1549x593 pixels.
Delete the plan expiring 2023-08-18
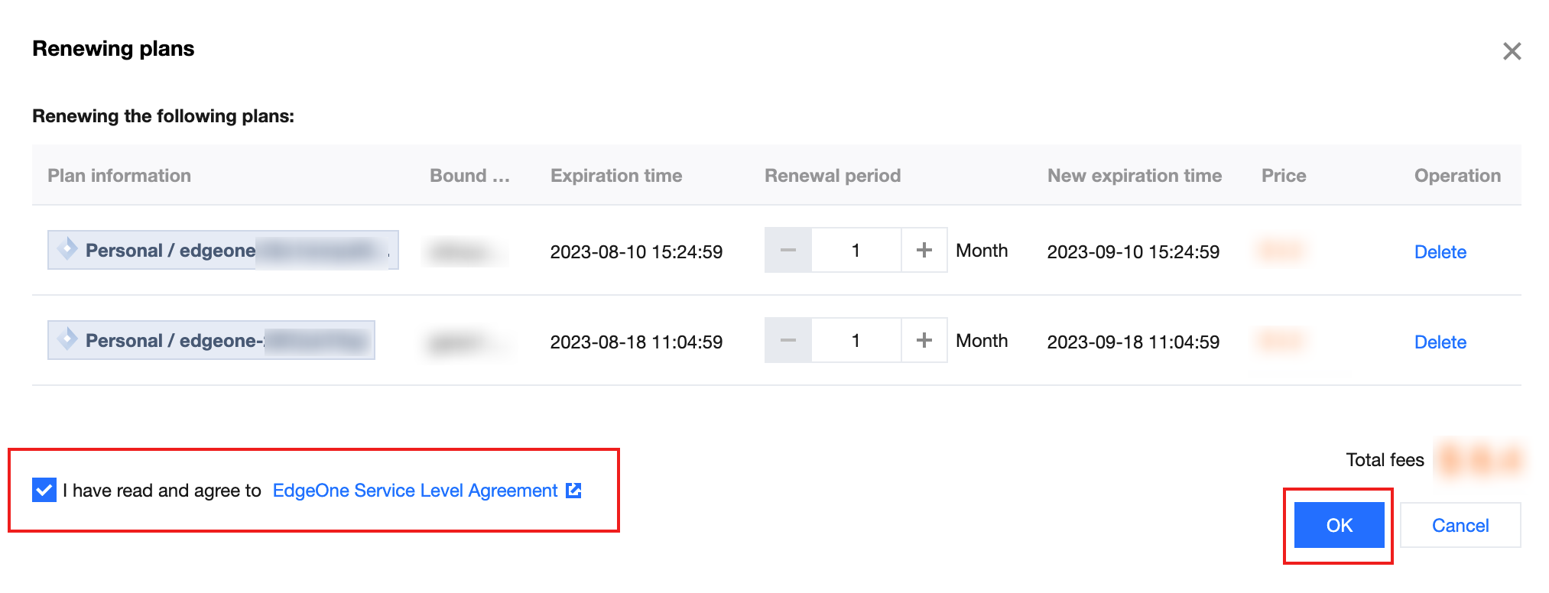(1440, 342)
